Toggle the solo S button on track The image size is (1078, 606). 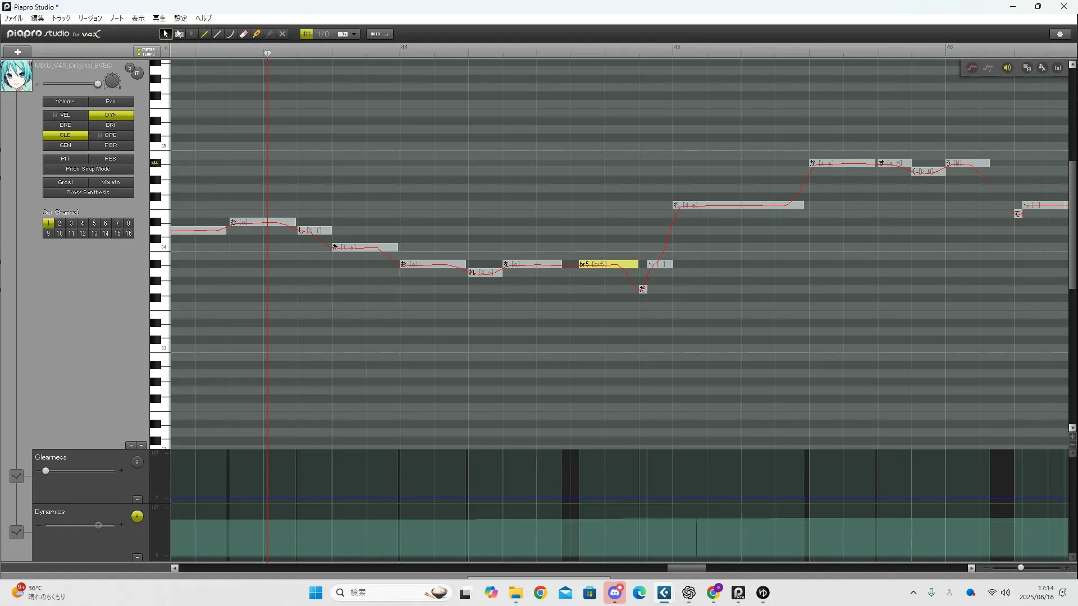point(130,68)
